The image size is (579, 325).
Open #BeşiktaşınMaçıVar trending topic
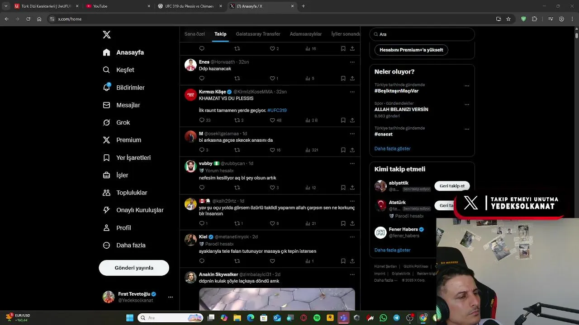[x=396, y=91]
